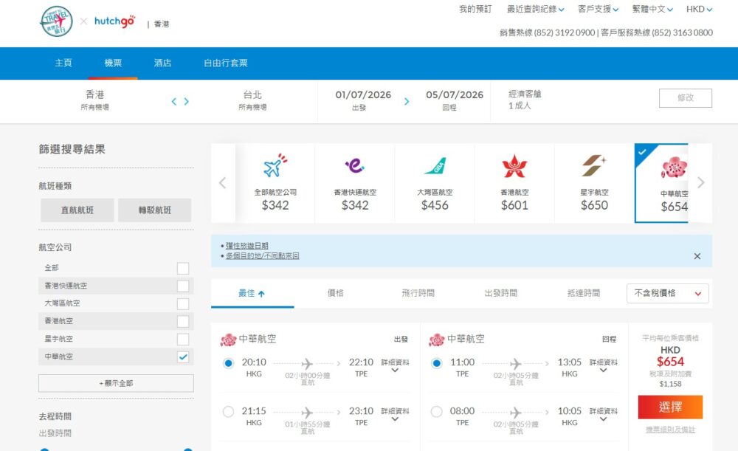Filter by 轉駁航班
The height and width of the screenshot is (451, 738).
tap(154, 210)
